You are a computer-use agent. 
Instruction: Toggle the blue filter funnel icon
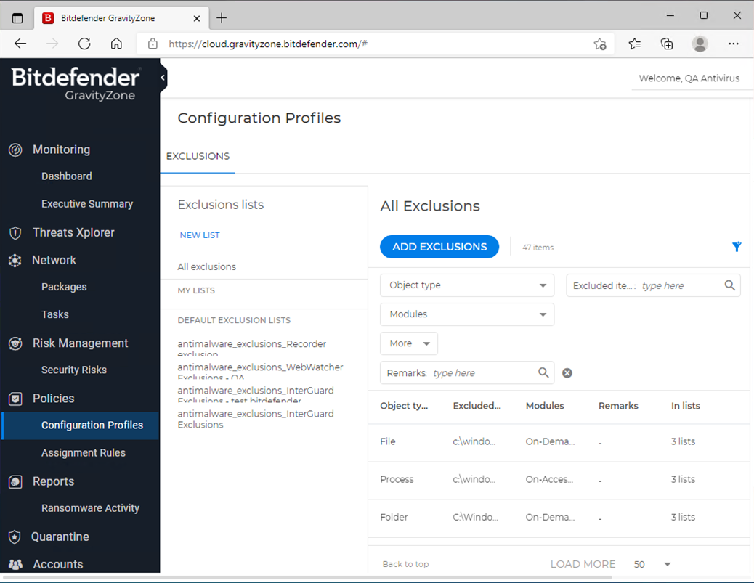tap(737, 247)
